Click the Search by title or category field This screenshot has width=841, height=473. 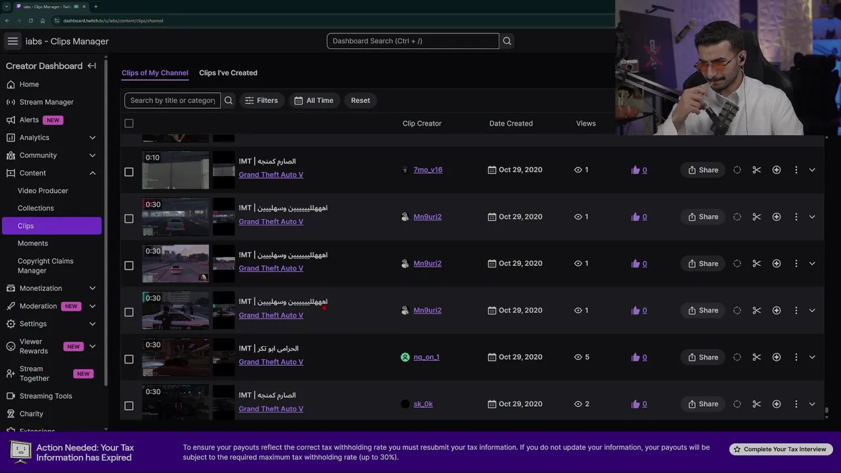point(173,101)
